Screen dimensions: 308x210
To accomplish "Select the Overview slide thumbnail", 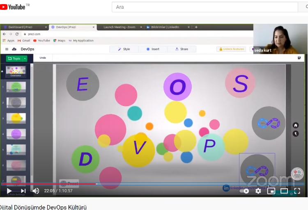I will tap(16, 71).
